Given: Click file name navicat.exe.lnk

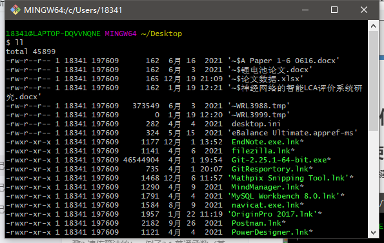Looking at the screenshot, I should tap(265, 206).
